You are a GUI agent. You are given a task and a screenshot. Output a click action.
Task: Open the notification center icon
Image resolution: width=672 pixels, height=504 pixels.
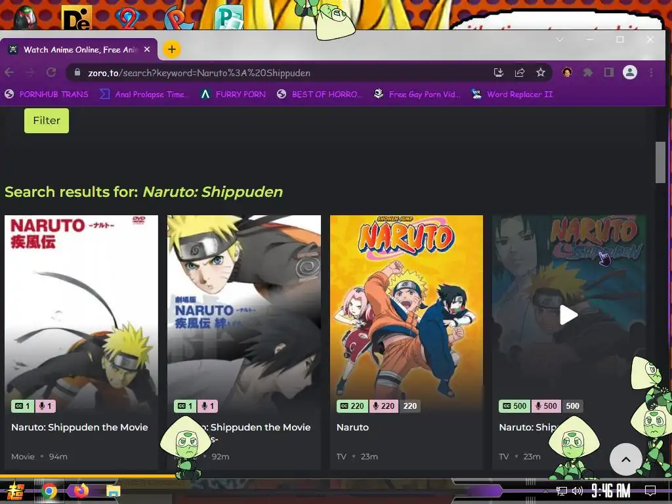point(650,490)
